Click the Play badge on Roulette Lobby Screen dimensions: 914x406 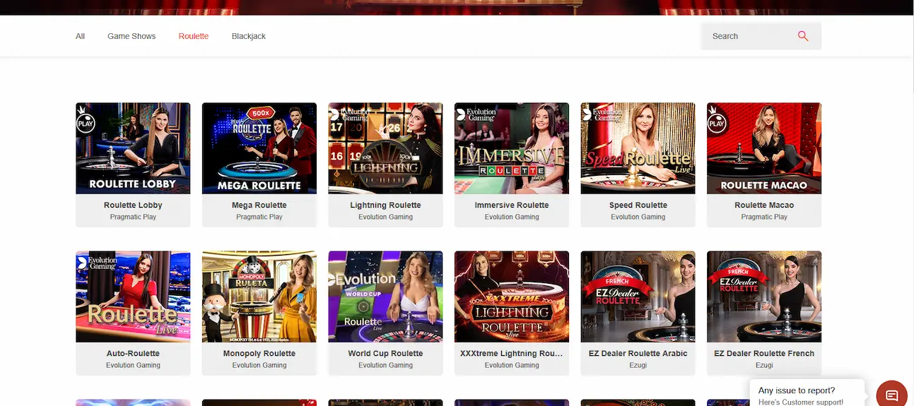[x=85, y=123]
